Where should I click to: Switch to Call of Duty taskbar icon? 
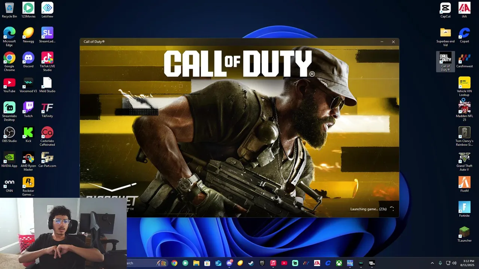[372, 263]
